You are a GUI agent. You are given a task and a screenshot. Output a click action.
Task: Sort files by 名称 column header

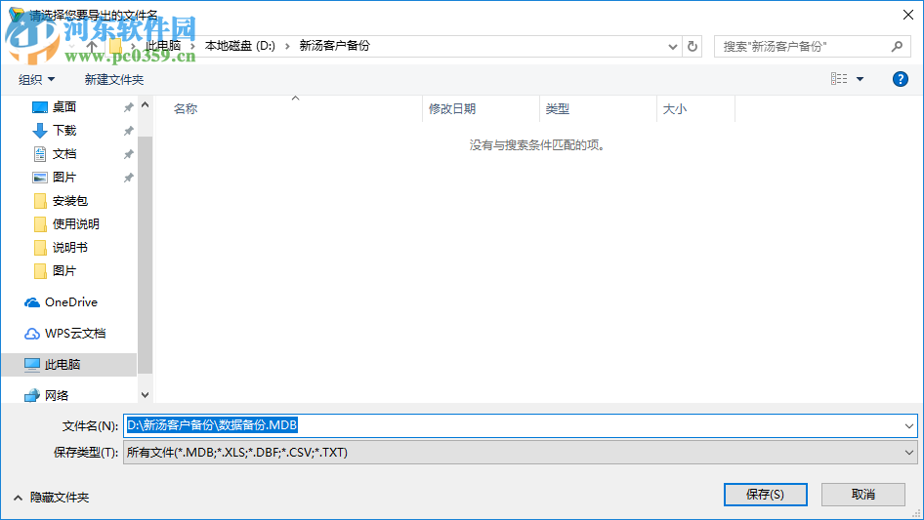pyautogui.click(x=186, y=109)
